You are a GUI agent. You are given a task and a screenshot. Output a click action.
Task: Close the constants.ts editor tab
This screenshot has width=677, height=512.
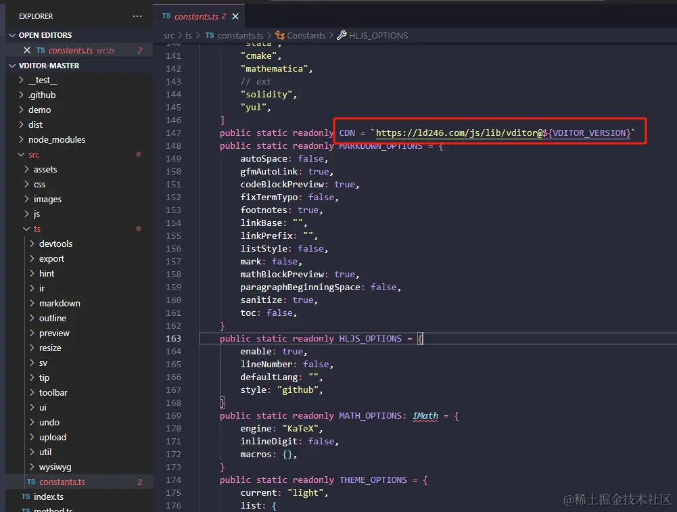(235, 16)
